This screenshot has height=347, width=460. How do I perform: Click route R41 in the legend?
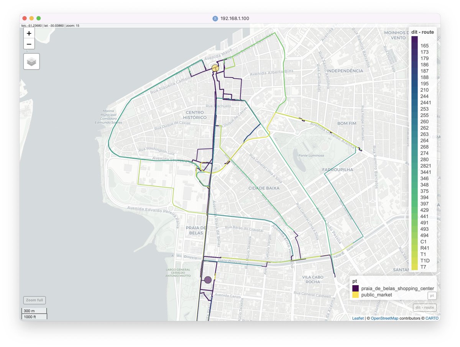[425, 248]
